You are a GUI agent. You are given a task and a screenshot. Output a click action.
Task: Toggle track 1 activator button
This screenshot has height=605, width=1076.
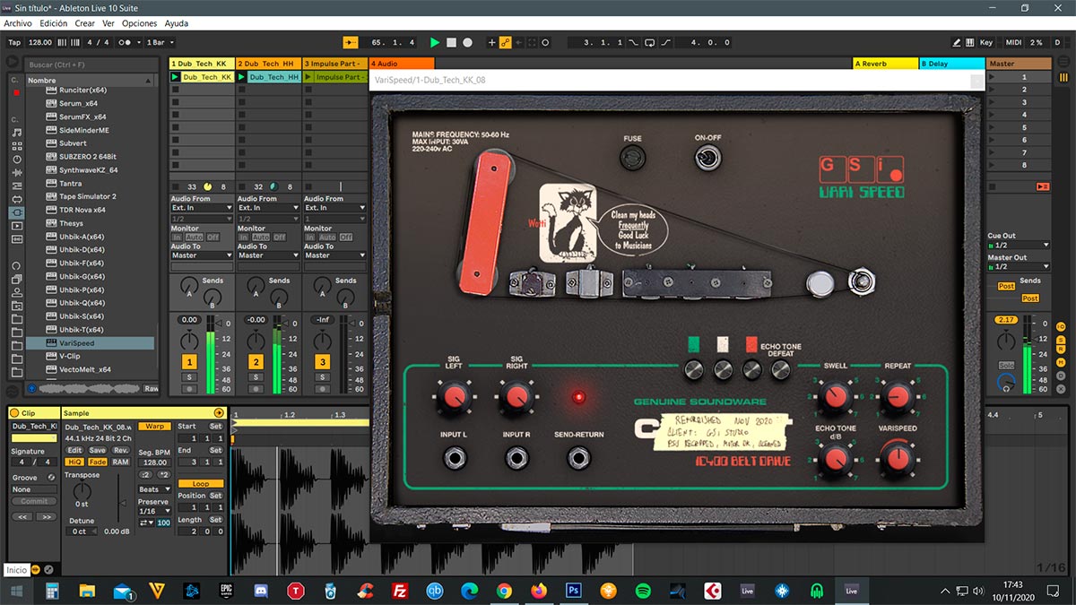[189, 362]
